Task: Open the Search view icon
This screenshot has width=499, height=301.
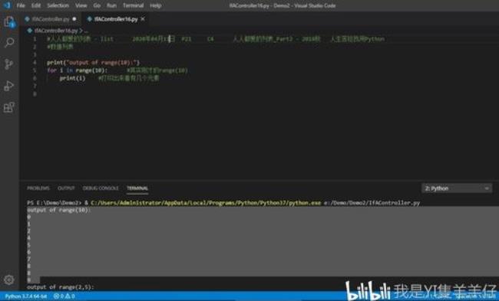Action: (x=9, y=43)
